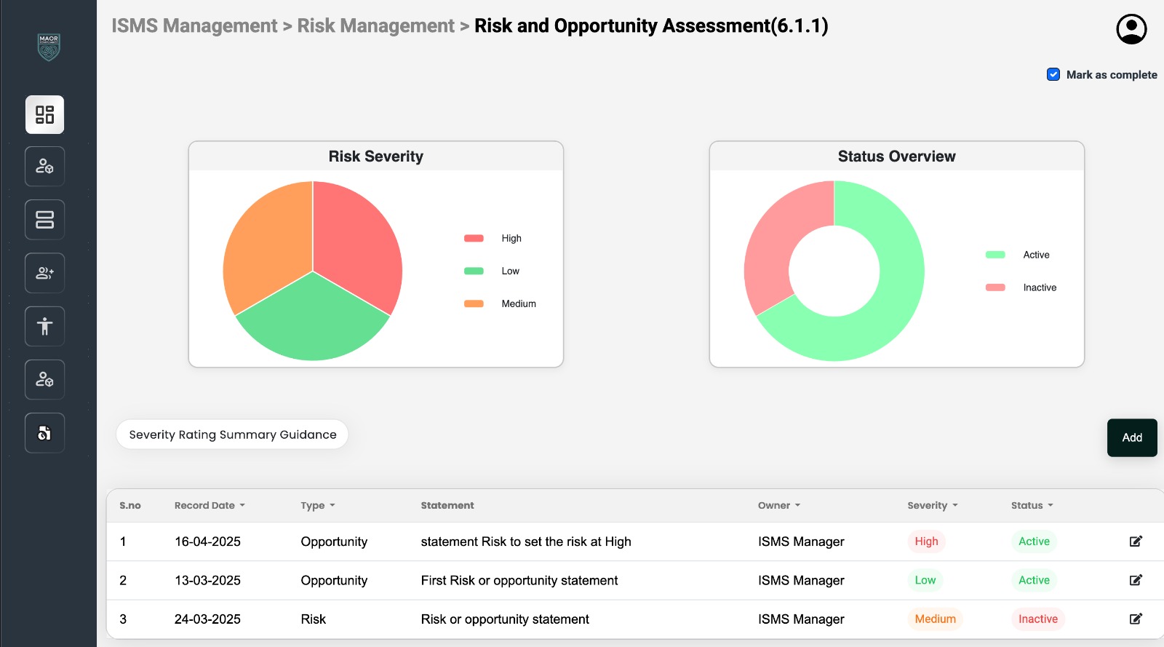Image resolution: width=1164 pixels, height=647 pixels.
Task: Click the S.no column header
Action: pyautogui.click(x=130, y=505)
